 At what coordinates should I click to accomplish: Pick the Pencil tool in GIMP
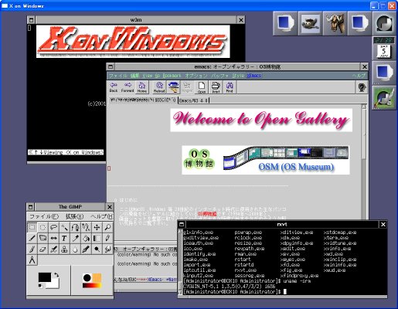(107, 238)
